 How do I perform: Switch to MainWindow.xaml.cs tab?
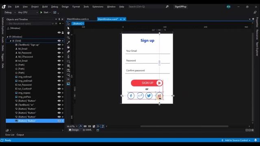78,19
